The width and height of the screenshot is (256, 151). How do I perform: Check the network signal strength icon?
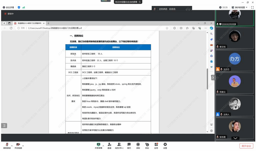(x=23, y=7)
